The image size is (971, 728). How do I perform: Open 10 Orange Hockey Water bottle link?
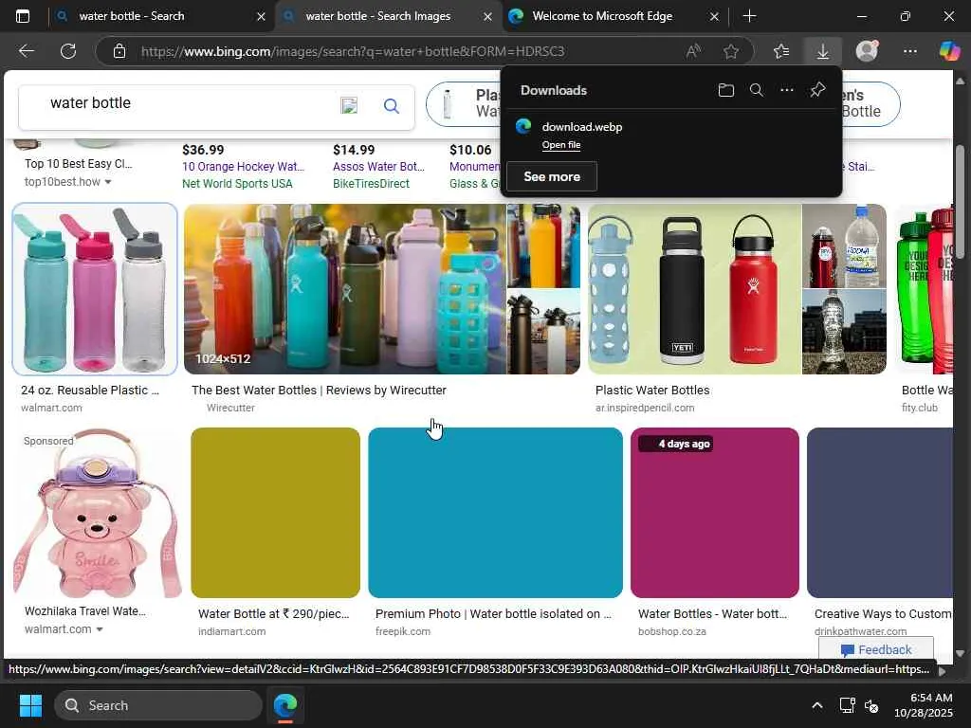coord(243,167)
